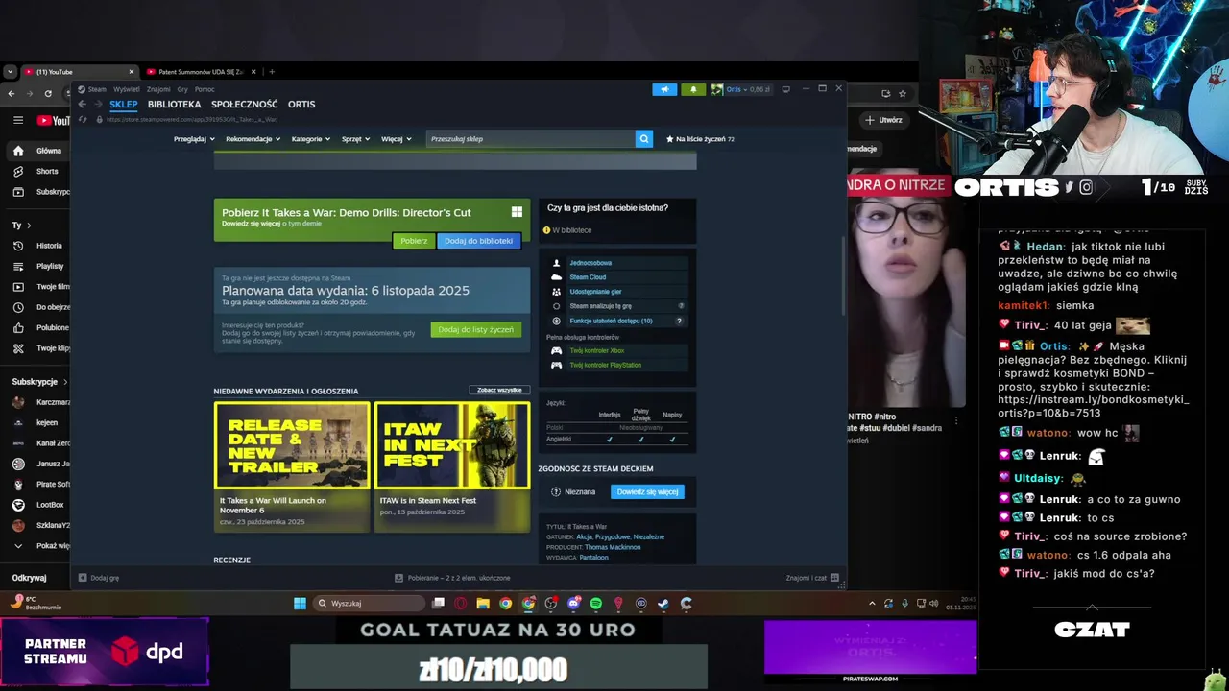Expand the Rekomendacje dropdown
1229x691 pixels.
pos(253,139)
